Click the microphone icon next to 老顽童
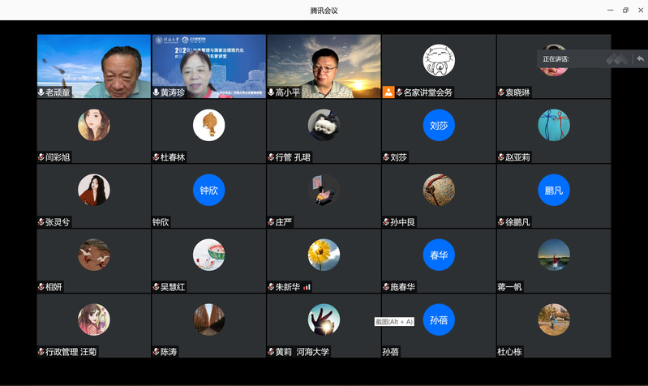Viewport: 648px width, 386px height. tap(41, 92)
